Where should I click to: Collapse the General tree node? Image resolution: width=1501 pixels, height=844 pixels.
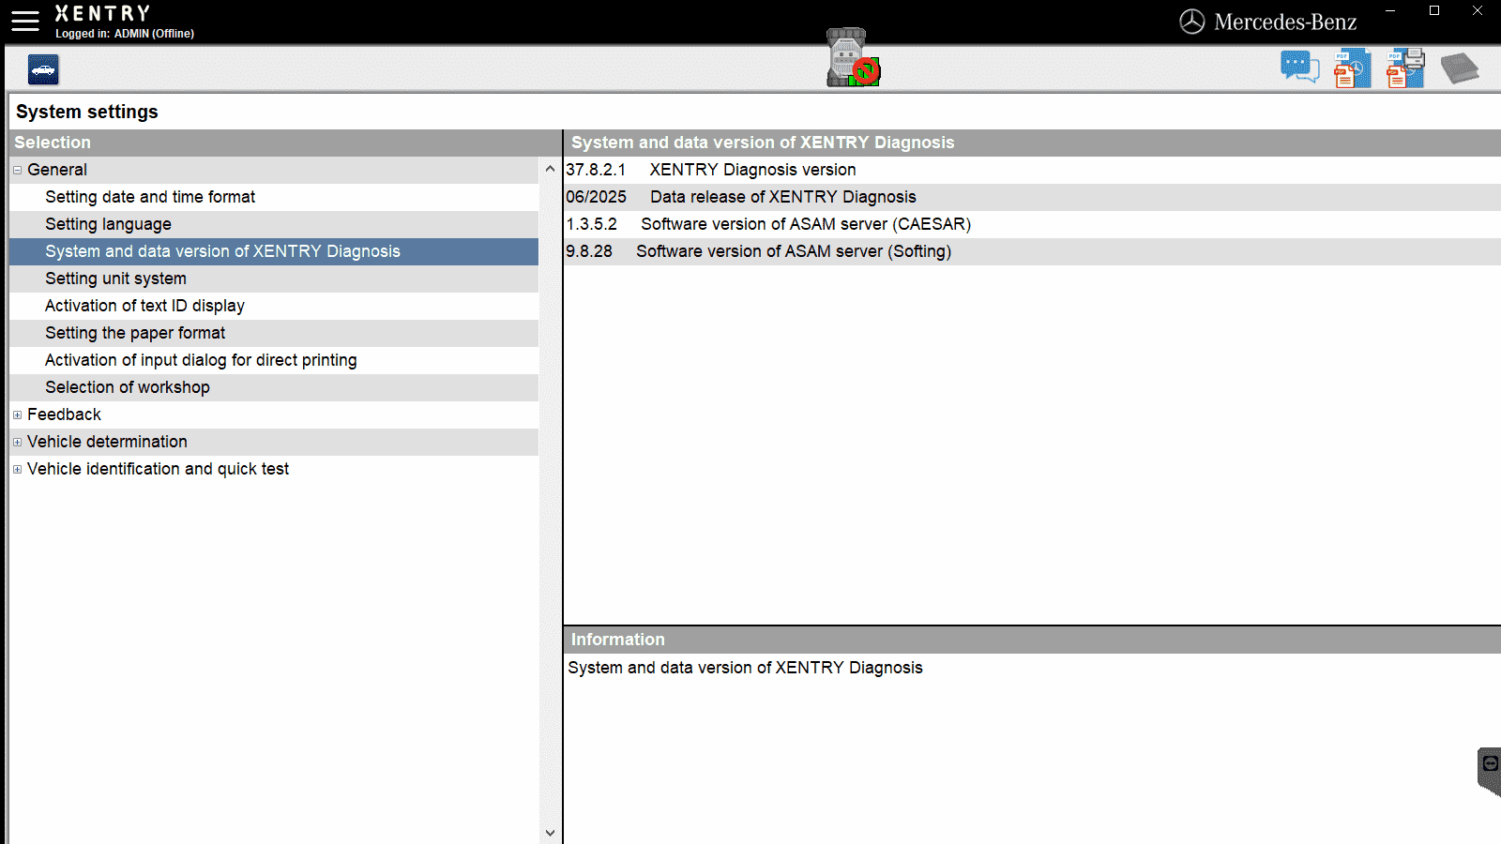tap(17, 170)
